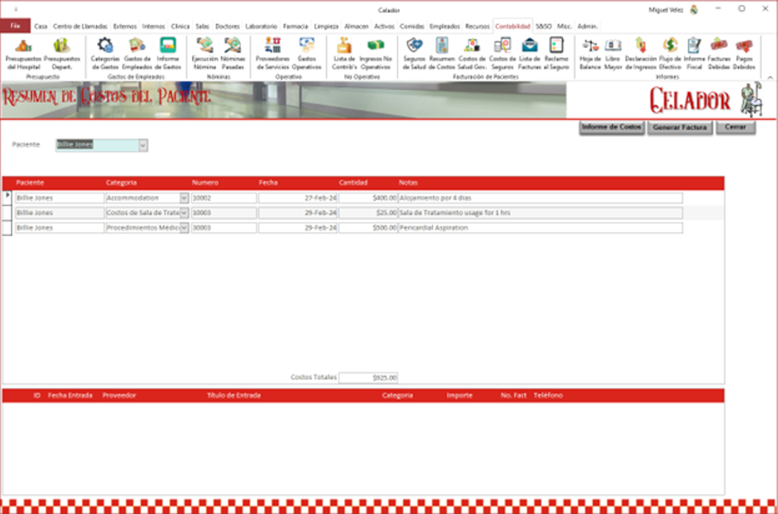Open the Paciente selection dropdown
The width and height of the screenshot is (778, 514).
[142, 144]
